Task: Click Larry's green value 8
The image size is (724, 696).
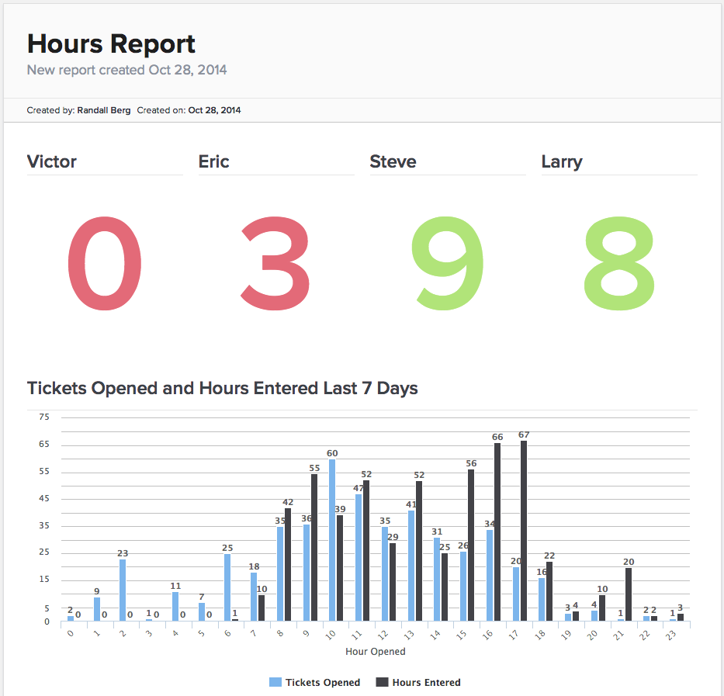Action: [619, 263]
